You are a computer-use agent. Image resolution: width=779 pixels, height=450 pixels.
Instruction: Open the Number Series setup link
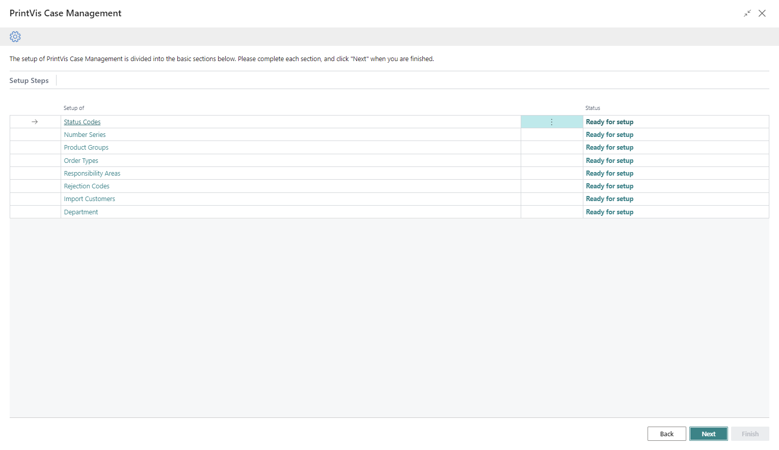(x=85, y=135)
